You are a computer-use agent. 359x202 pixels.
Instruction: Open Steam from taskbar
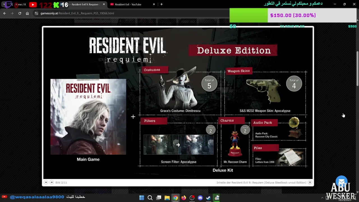click(x=208, y=198)
